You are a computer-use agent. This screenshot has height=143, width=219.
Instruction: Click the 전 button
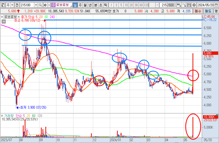[x=17, y=5]
